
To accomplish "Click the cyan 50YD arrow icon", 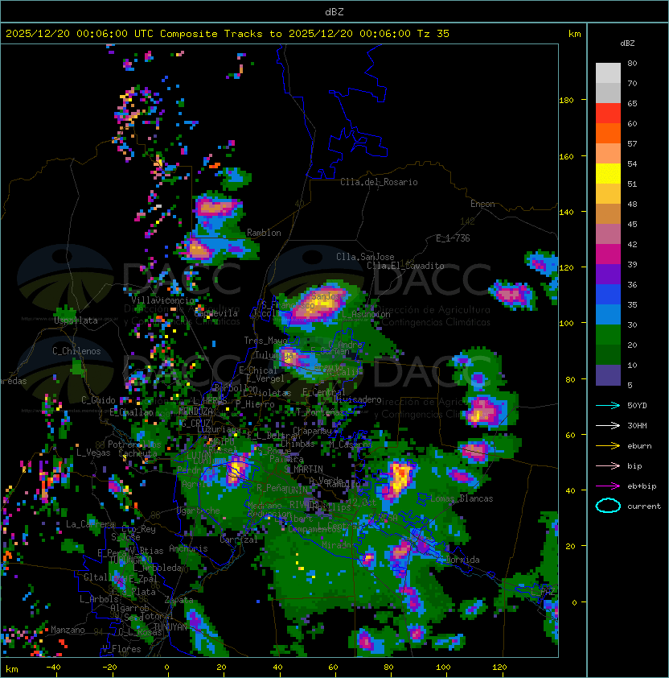I will click(608, 405).
